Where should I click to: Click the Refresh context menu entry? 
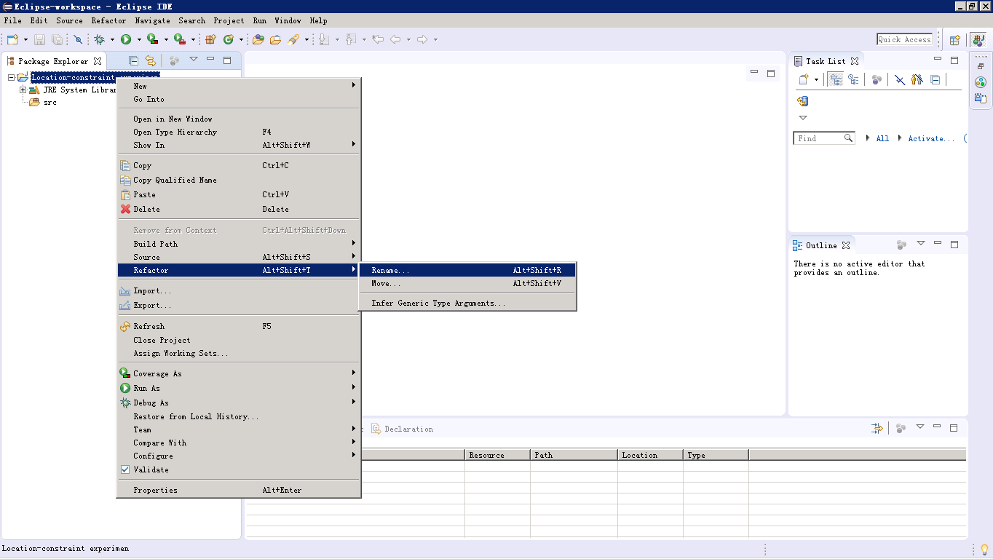(239, 326)
